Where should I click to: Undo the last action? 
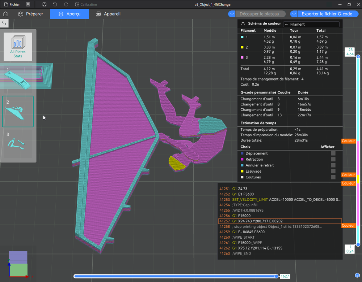pos(55,4)
